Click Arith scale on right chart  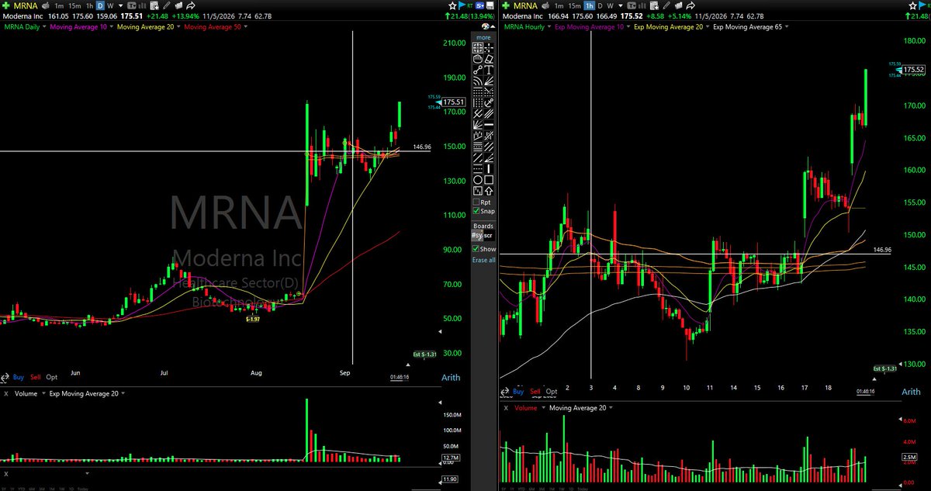click(x=912, y=392)
